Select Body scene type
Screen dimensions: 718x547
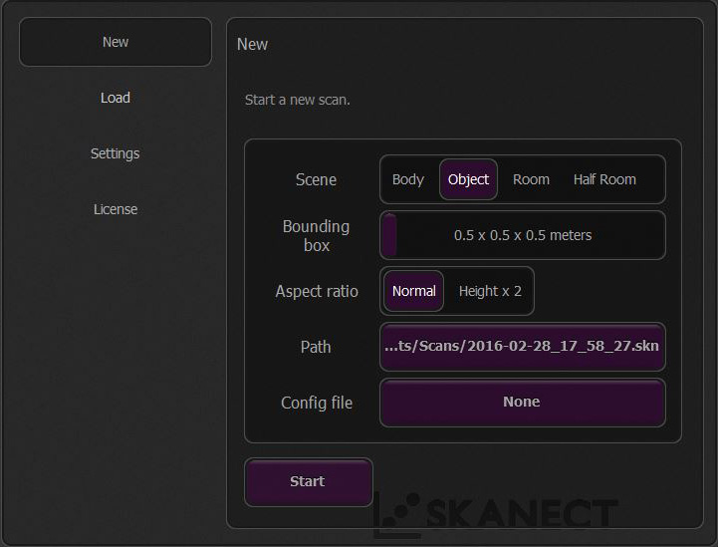(408, 179)
